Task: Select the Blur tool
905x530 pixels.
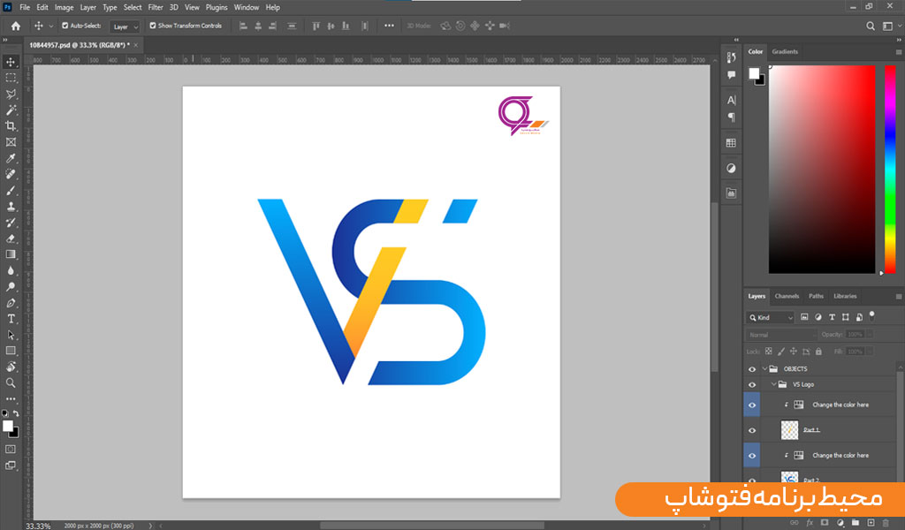Action: click(11, 270)
